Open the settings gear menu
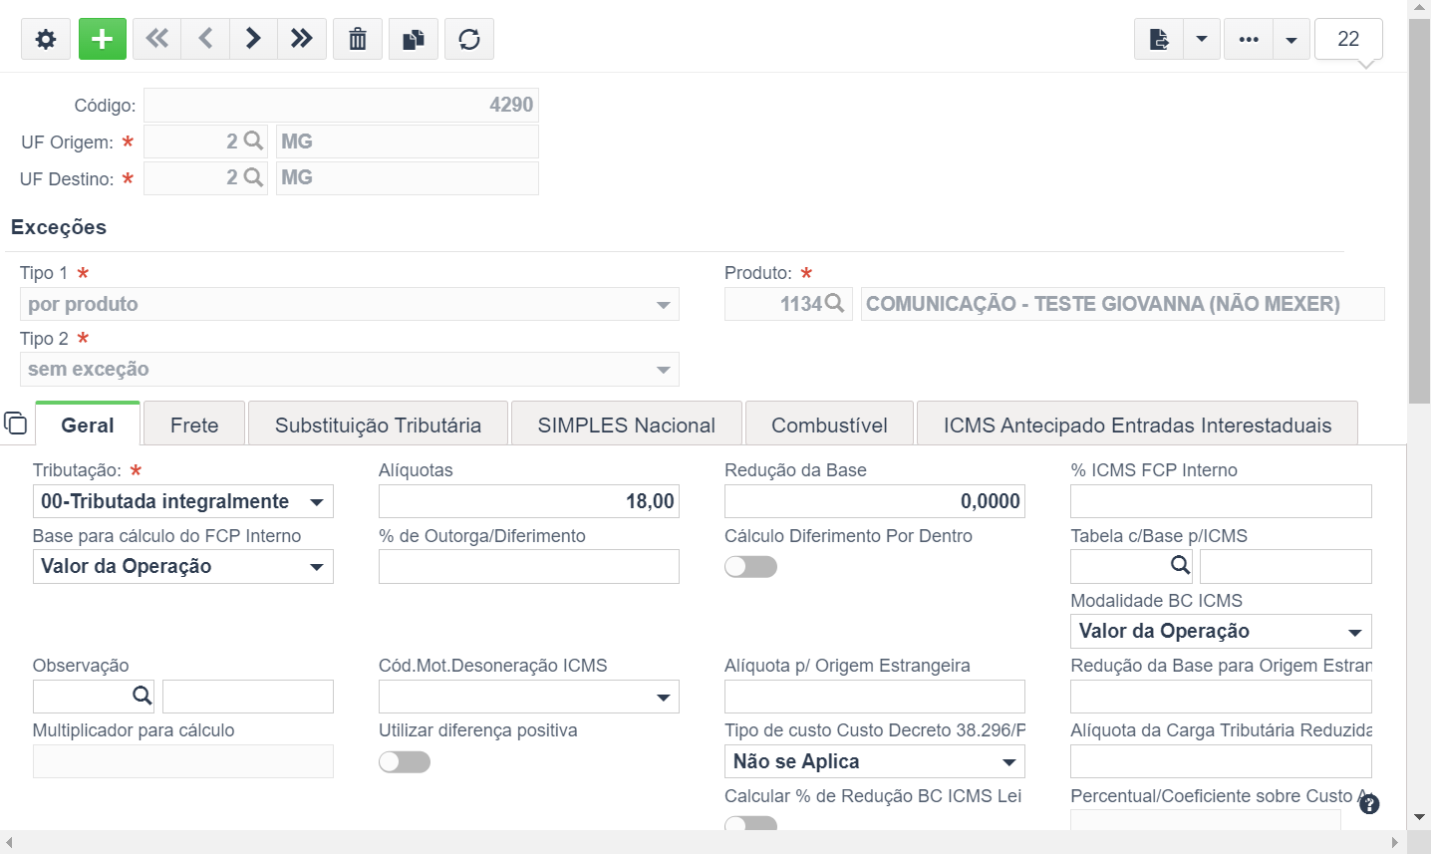This screenshot has height=854, width=1431. (x=46, y=39)
